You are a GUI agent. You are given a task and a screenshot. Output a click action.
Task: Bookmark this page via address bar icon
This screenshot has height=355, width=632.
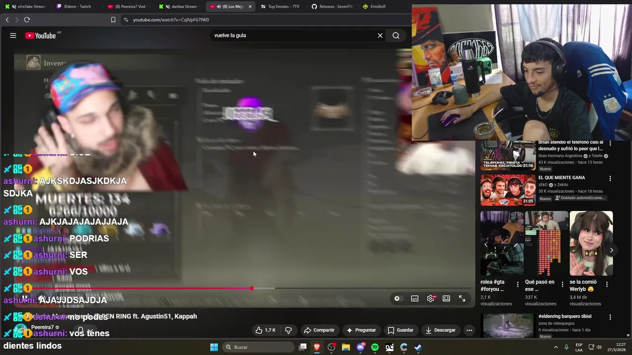pos(113,20)
